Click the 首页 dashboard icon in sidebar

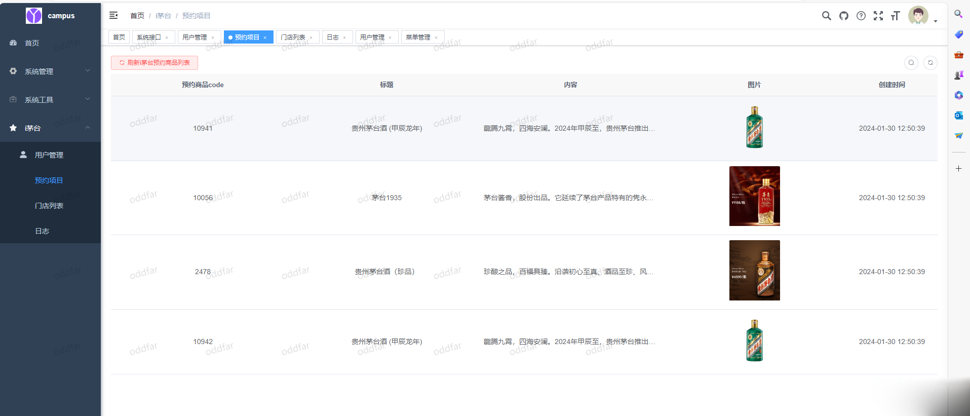[x=13, y=43]
